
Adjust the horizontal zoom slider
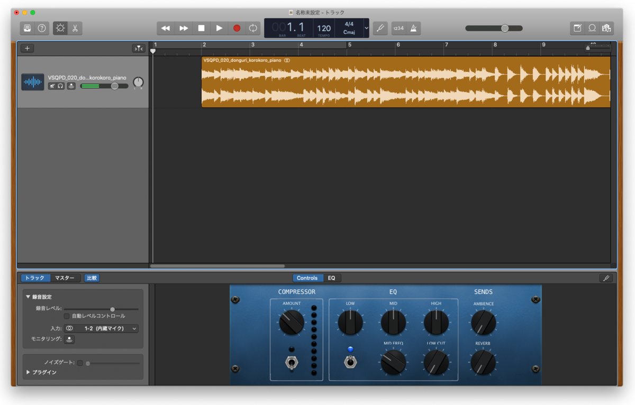tap(598, 48)
